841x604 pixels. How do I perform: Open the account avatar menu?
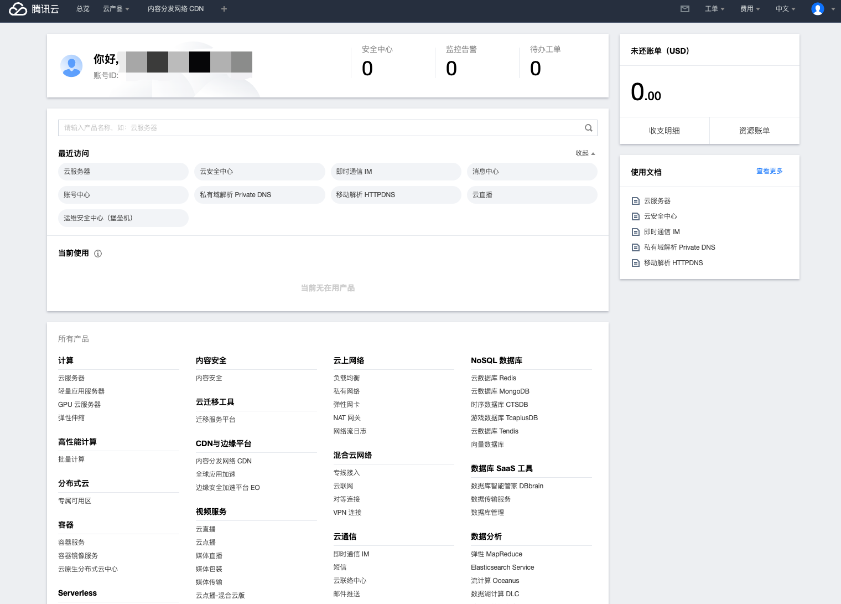point(818,9)
